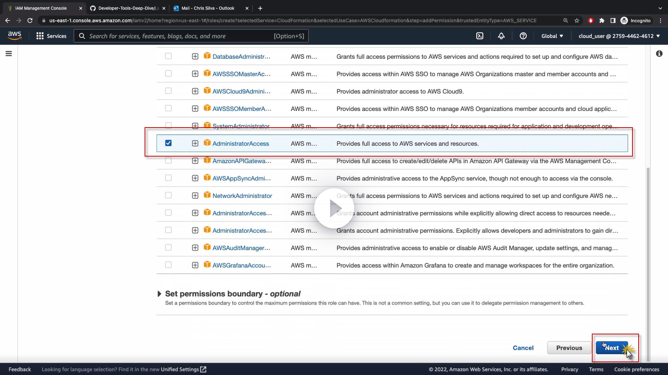
Task: Reload the current page
Action: pyautogui.click(x=30, y=20)
